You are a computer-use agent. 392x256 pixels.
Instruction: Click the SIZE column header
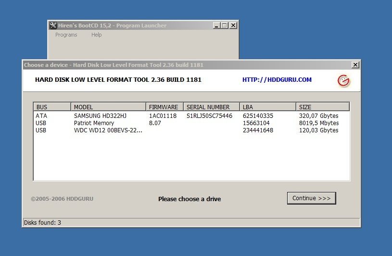(x=323, y=107)
